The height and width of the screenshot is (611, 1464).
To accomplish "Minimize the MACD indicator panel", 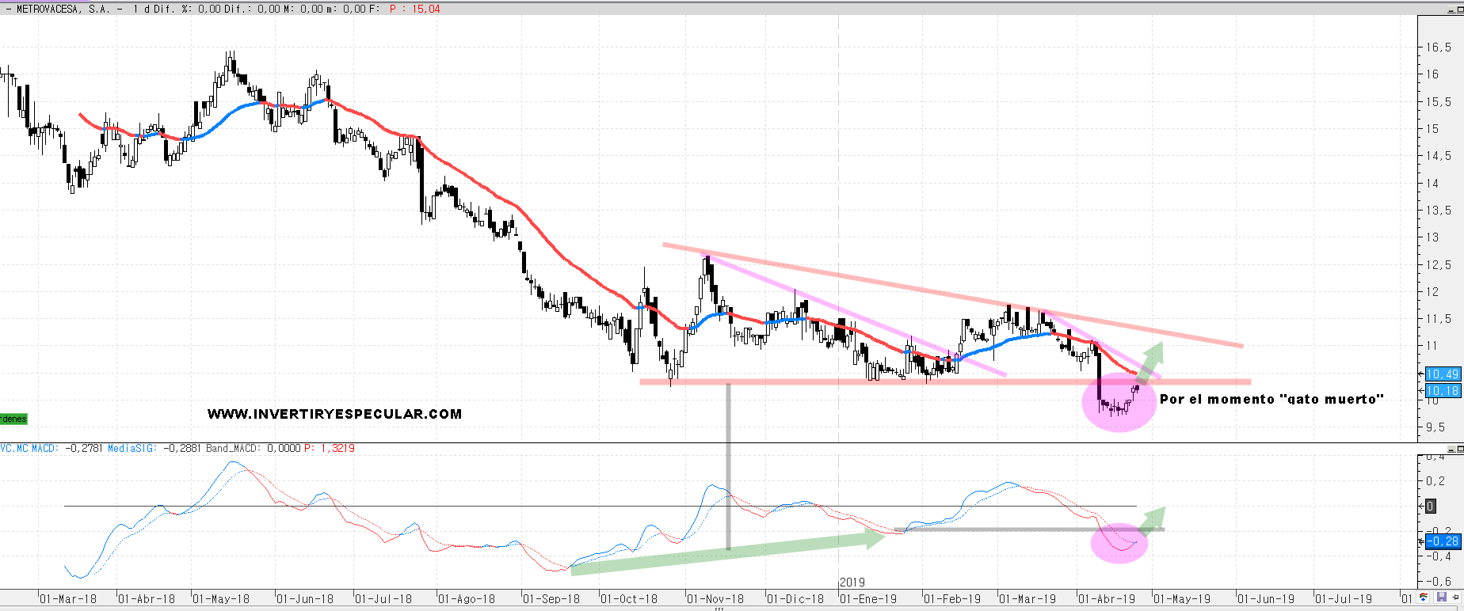I will click(1450, 450).
